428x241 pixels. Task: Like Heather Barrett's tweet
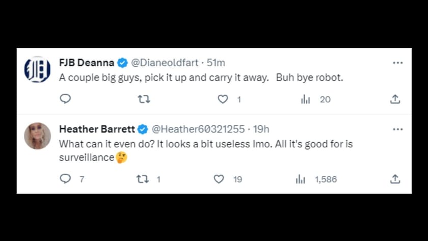(219, 179)
